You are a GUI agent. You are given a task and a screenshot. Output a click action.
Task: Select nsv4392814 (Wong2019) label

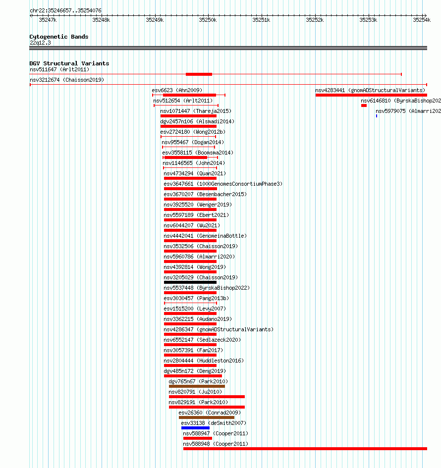click(x=195, y=267)
